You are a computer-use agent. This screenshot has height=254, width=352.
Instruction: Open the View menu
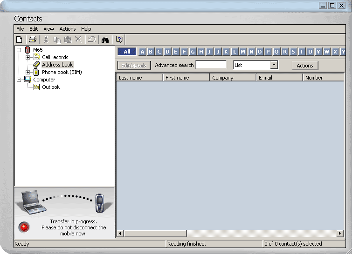[x=48, y=29]
